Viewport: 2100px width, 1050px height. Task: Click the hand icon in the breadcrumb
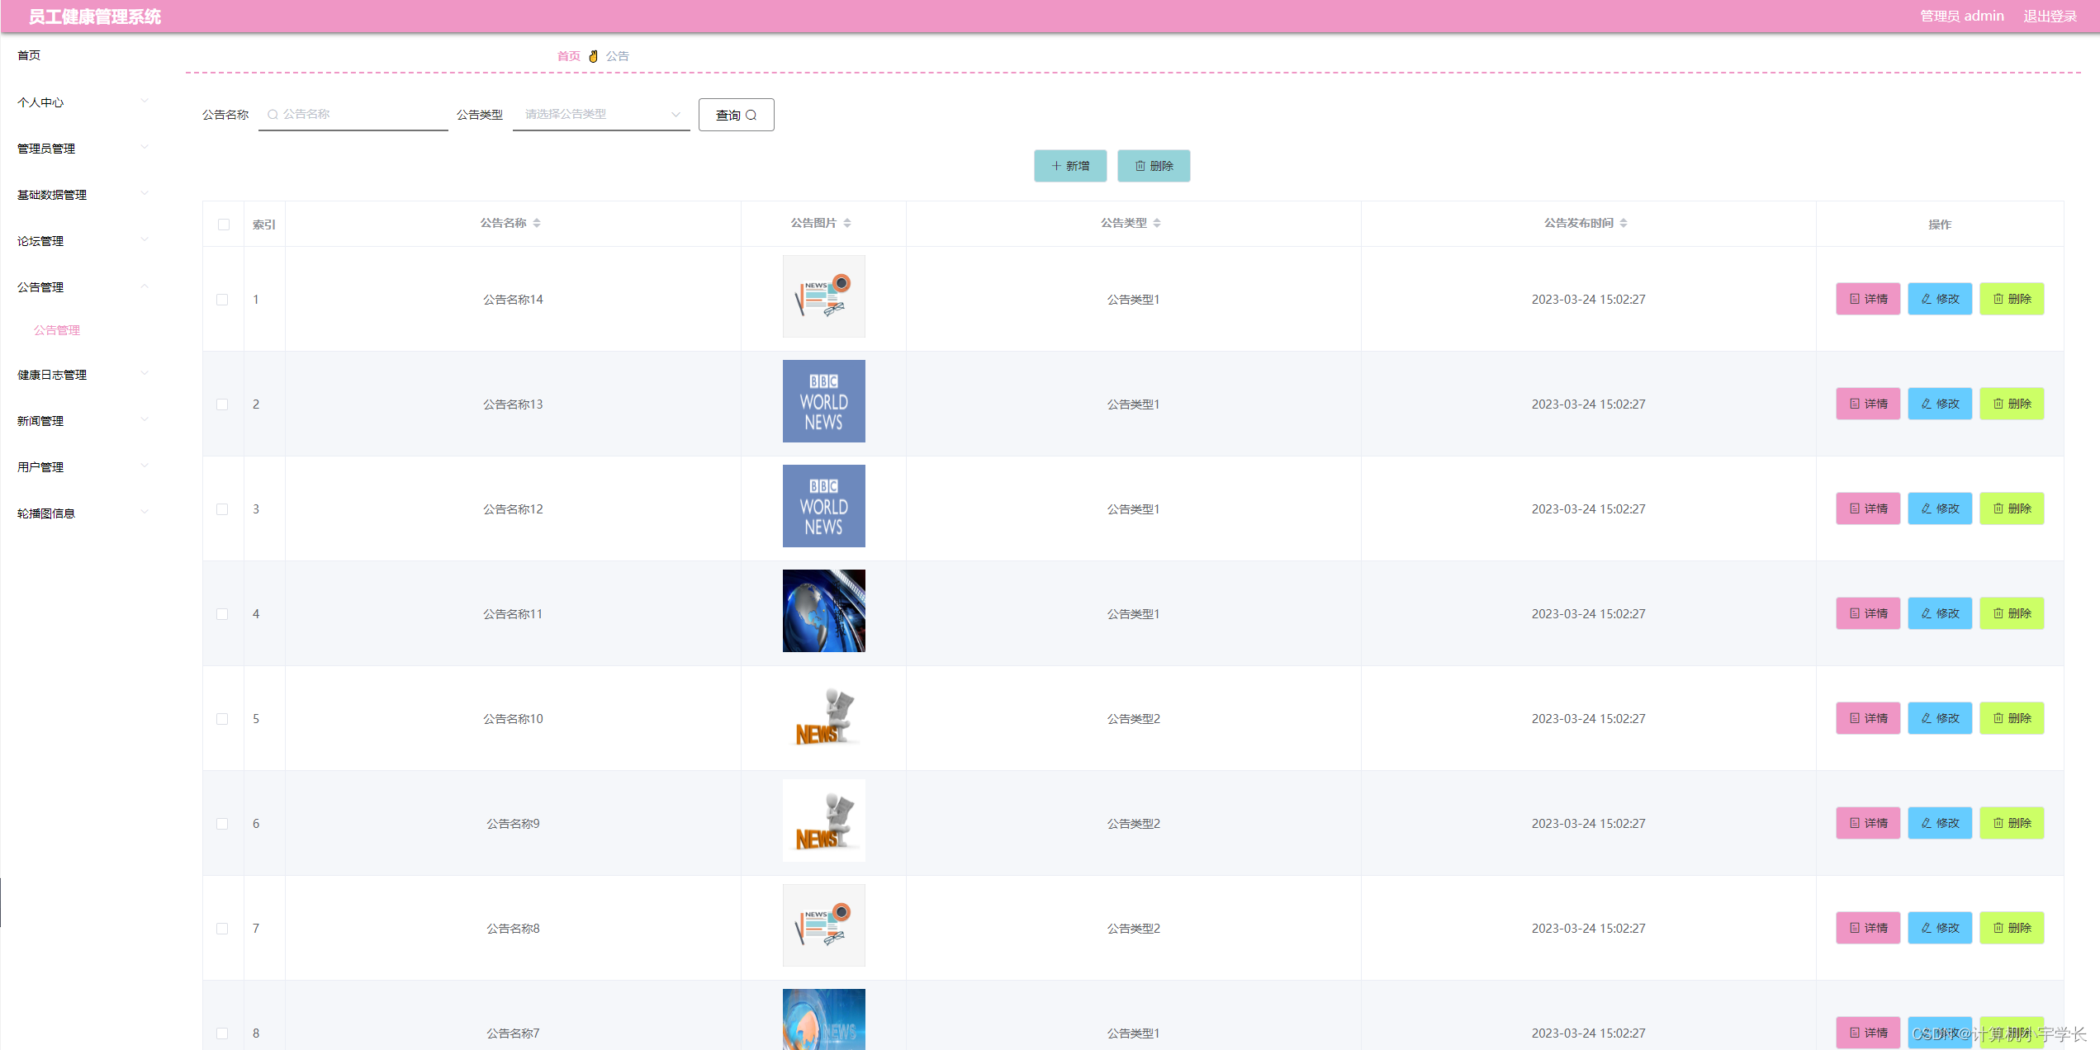(x=593, y=56)
